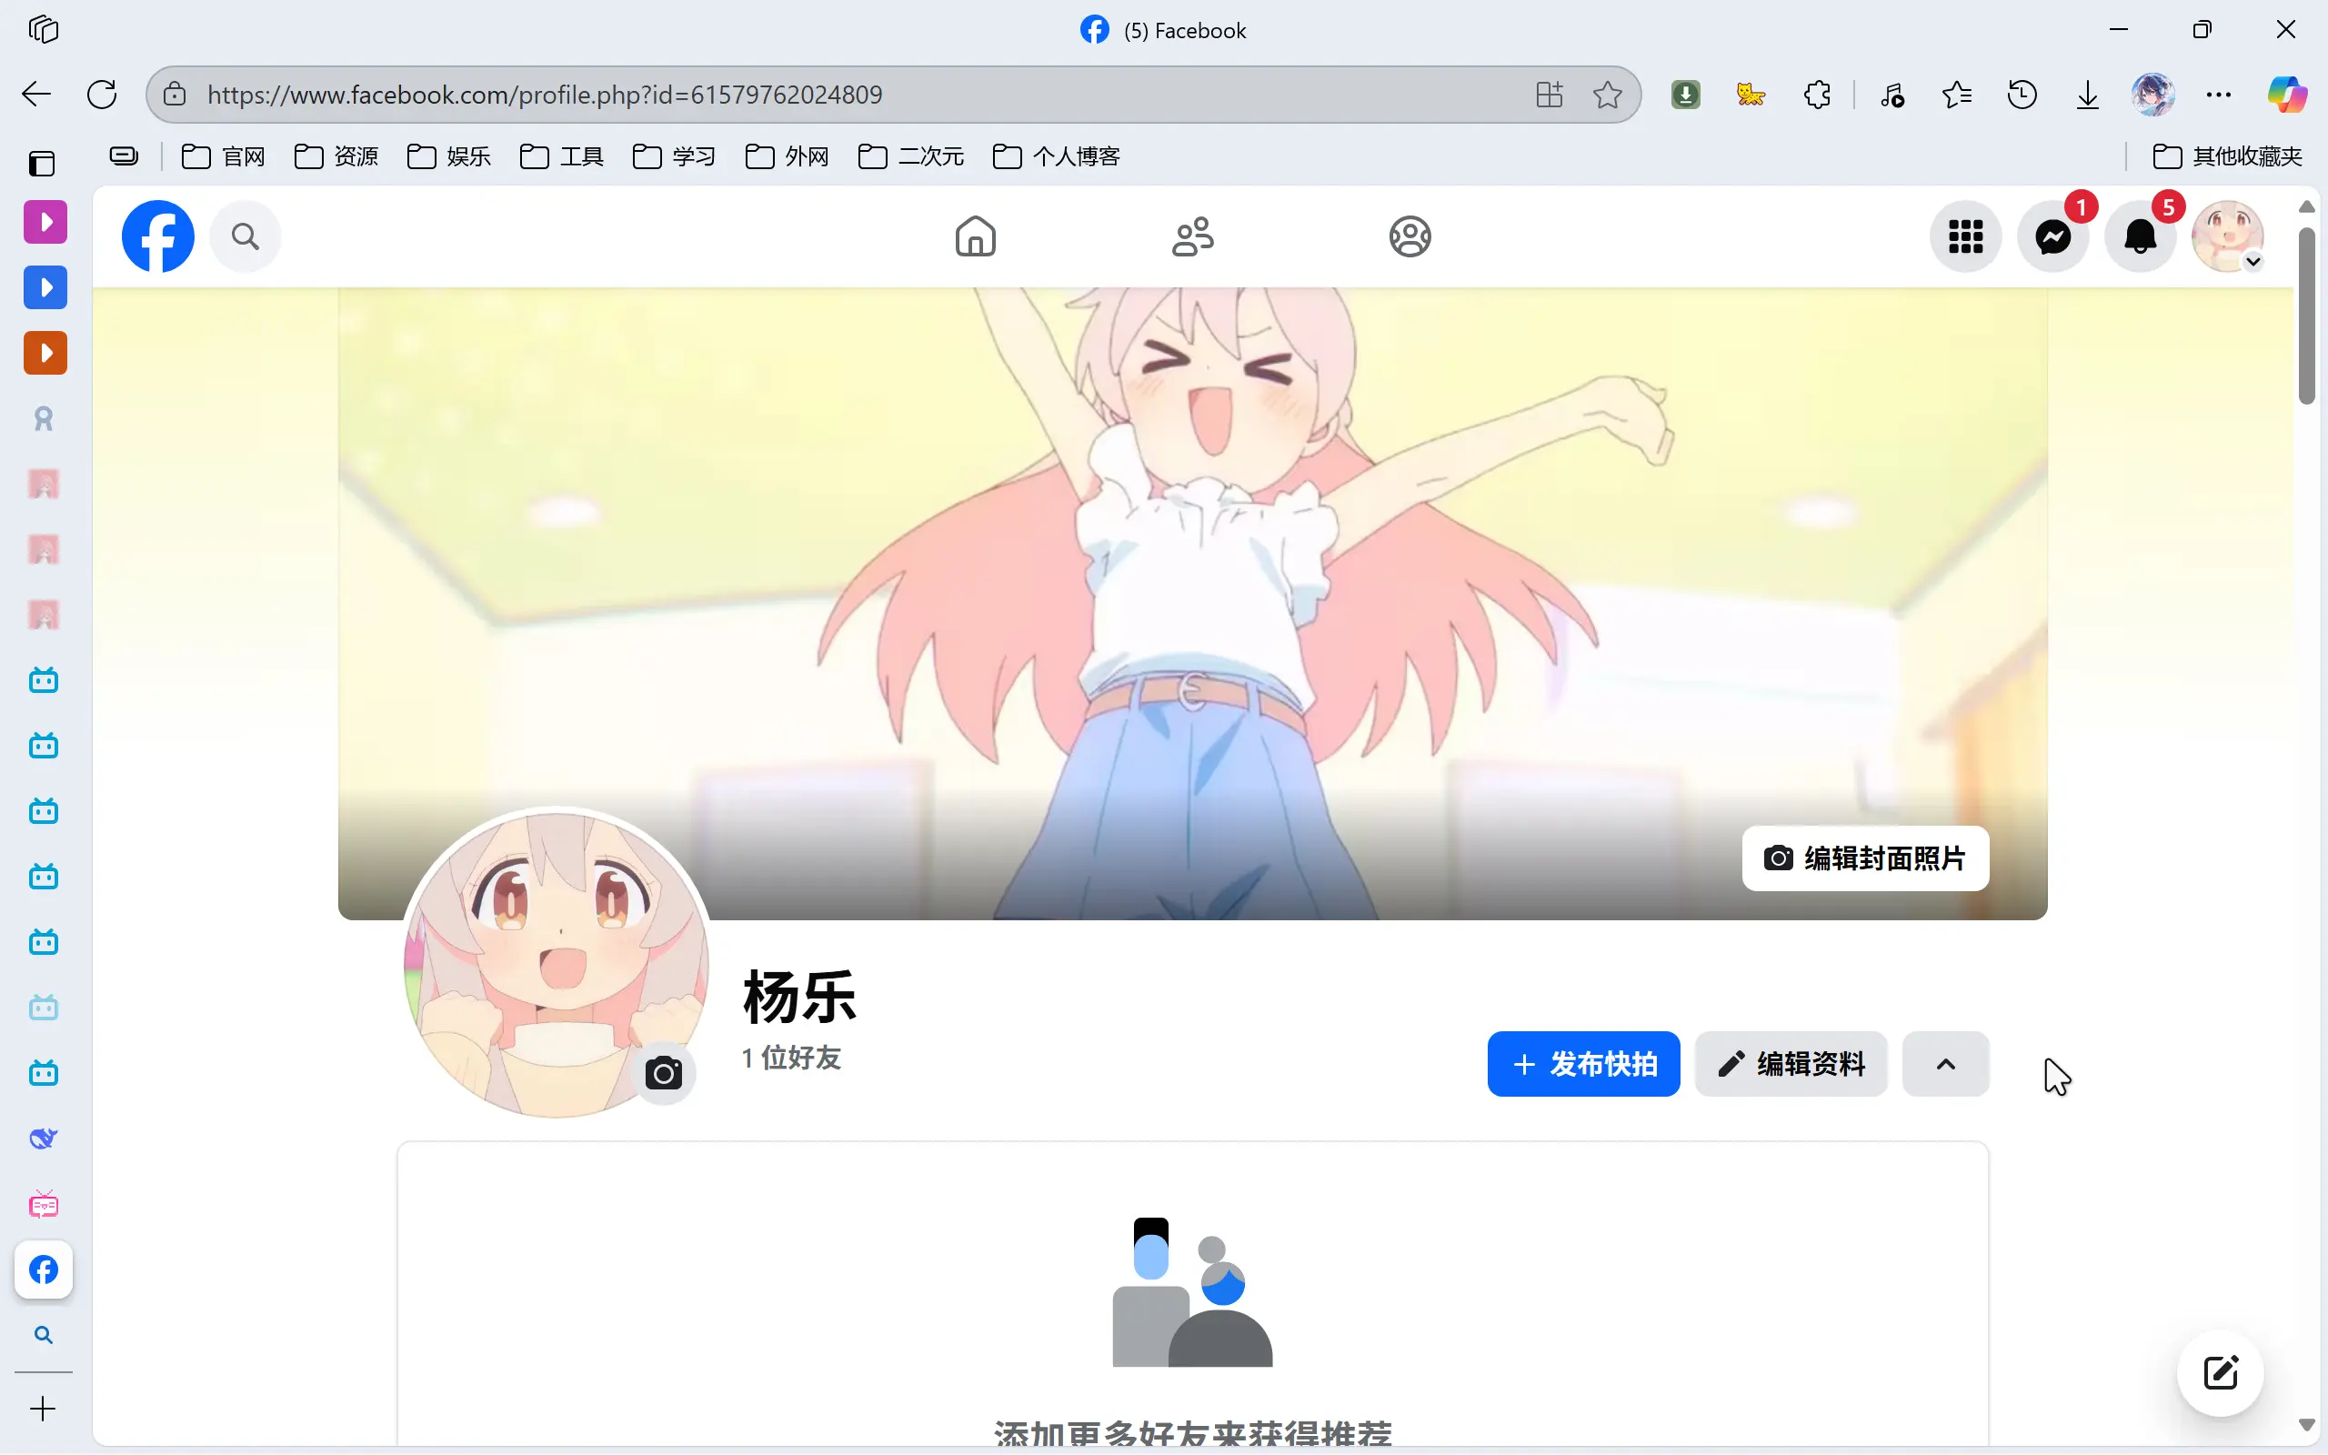
Task: Go to Facebook home feed icon
Action: (975, 236)
